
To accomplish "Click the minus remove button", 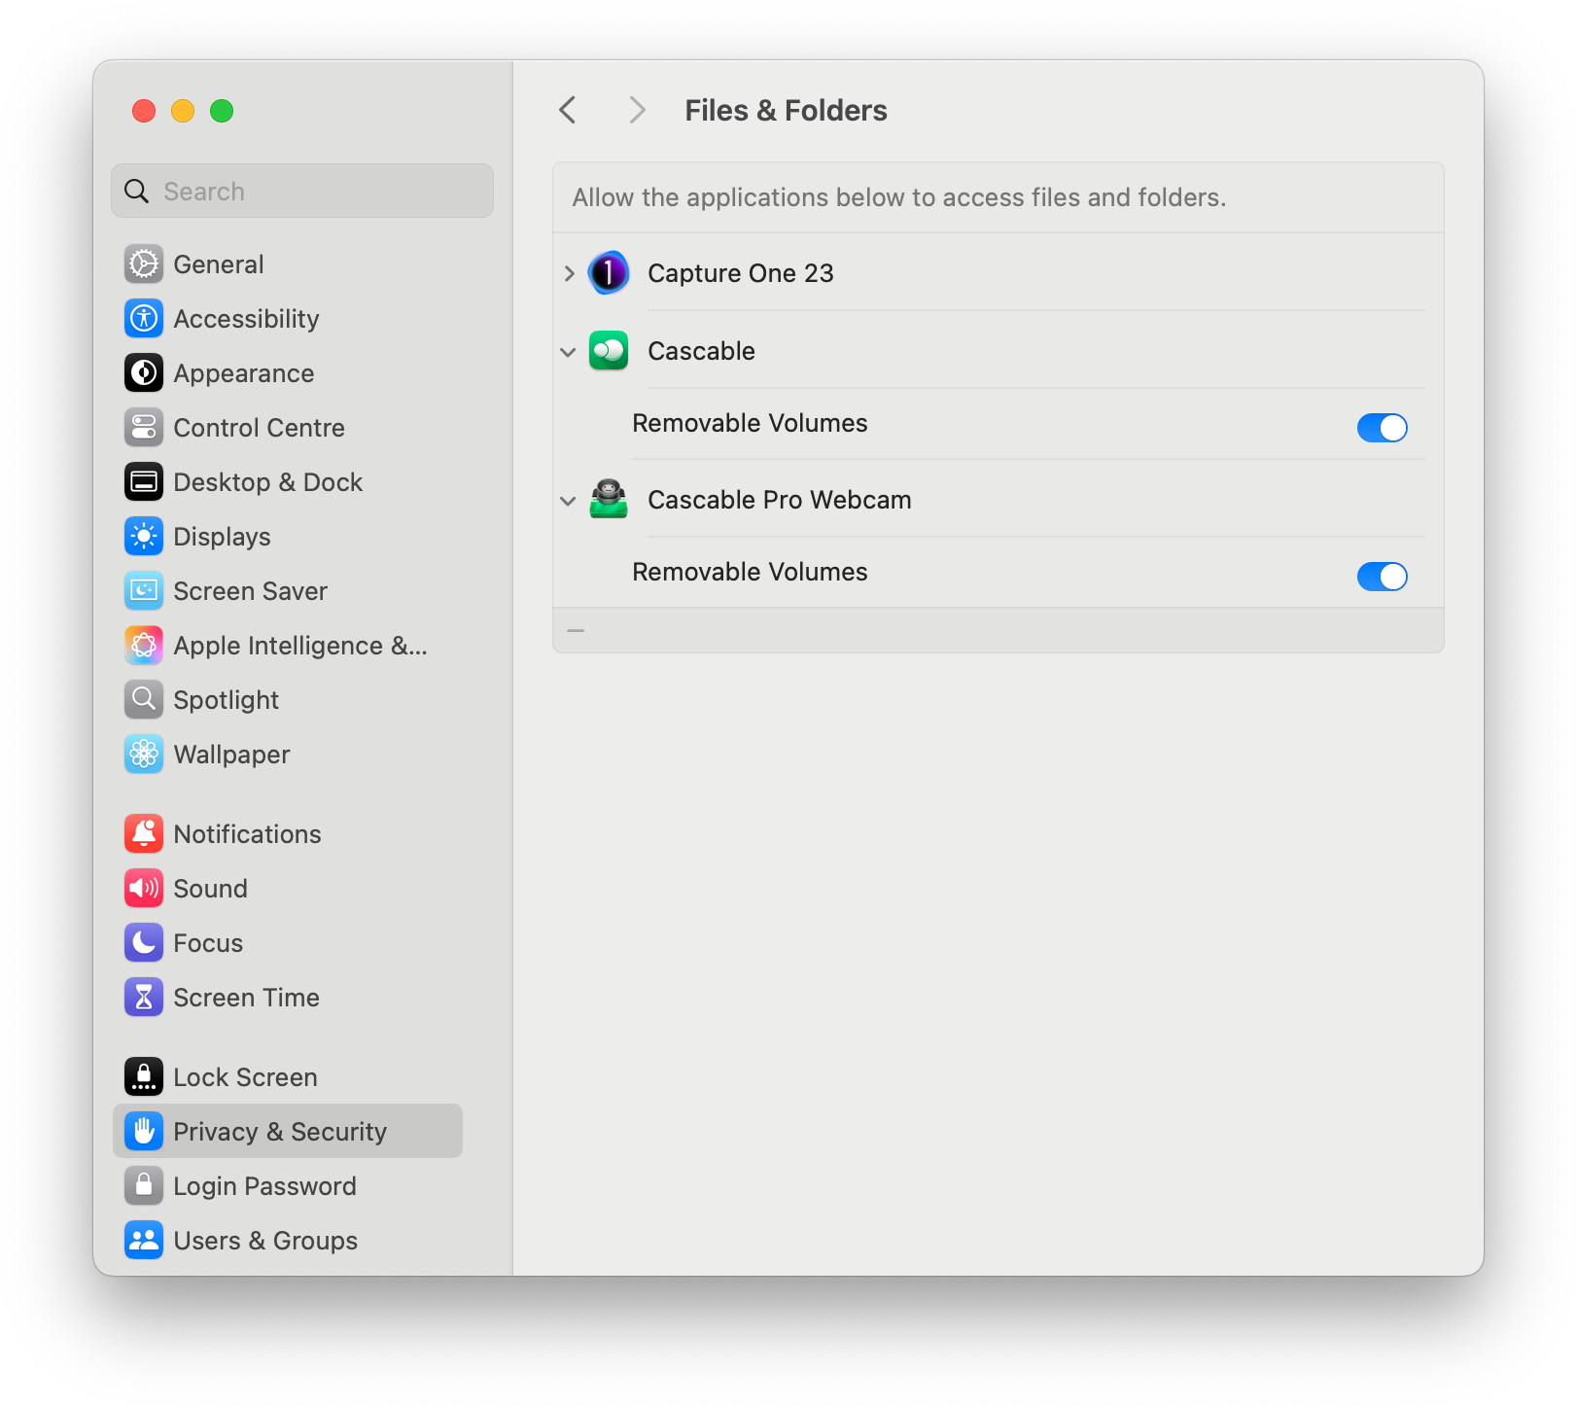I will (576, 630).
